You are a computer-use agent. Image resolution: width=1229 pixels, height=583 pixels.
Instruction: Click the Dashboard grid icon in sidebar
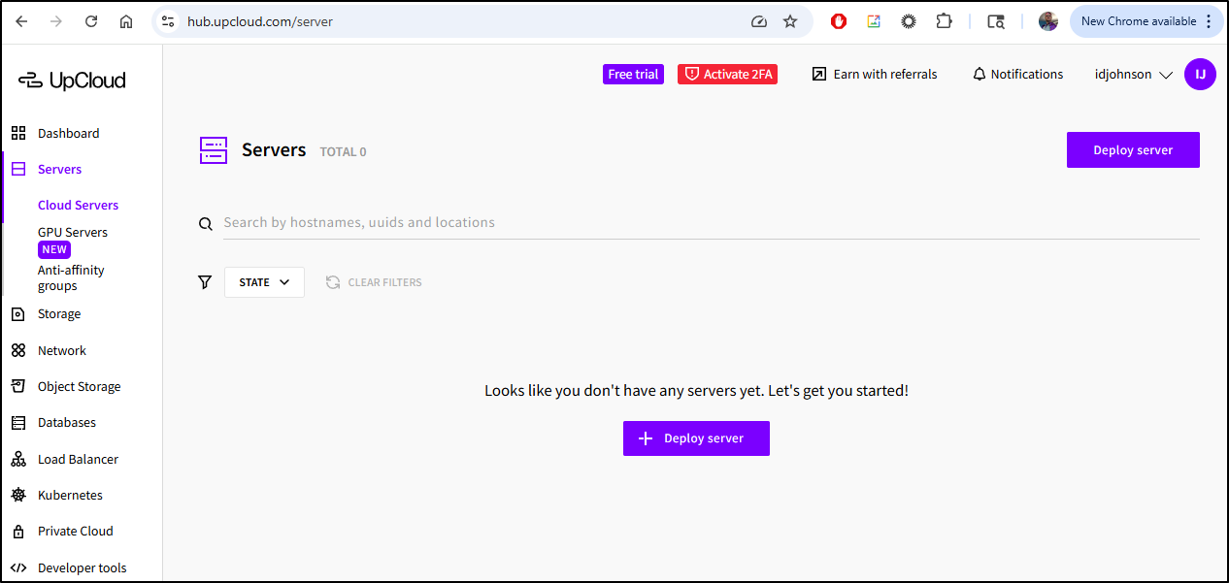click(x=18, y=133)
